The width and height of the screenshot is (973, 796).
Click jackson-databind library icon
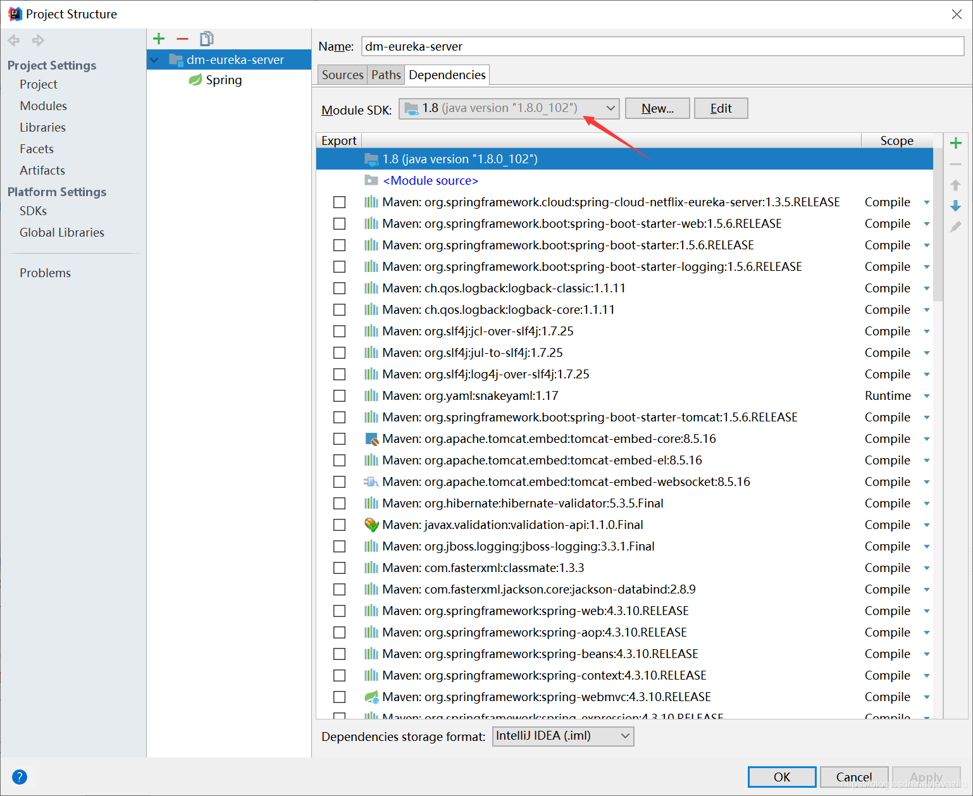(x=371, y=589)
